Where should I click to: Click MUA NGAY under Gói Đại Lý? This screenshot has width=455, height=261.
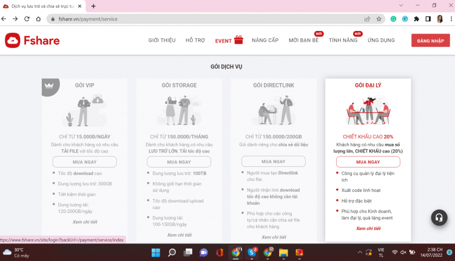(368, 162)
